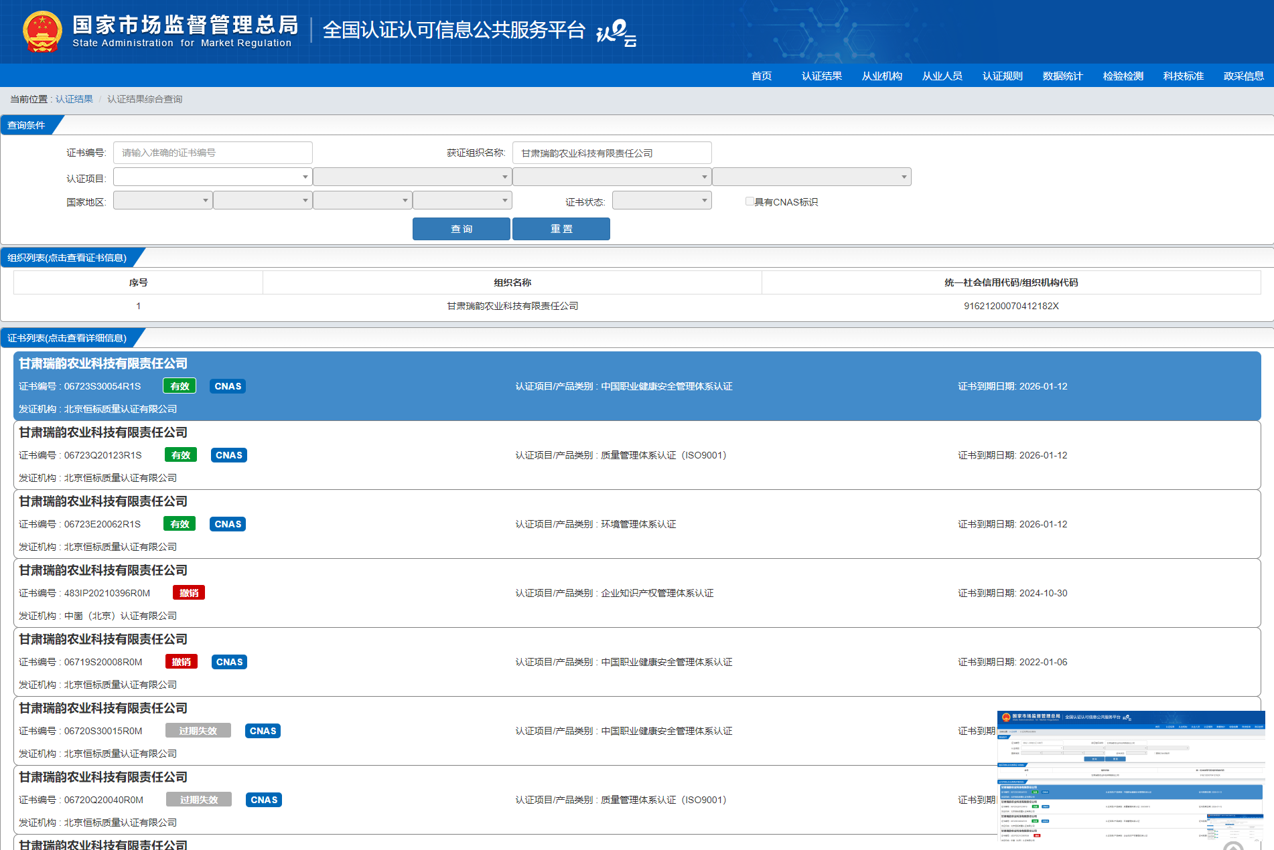Click the CNAS badge for certificate 06723E20062R1S
1274x850 pixels.
click(228, 524)
